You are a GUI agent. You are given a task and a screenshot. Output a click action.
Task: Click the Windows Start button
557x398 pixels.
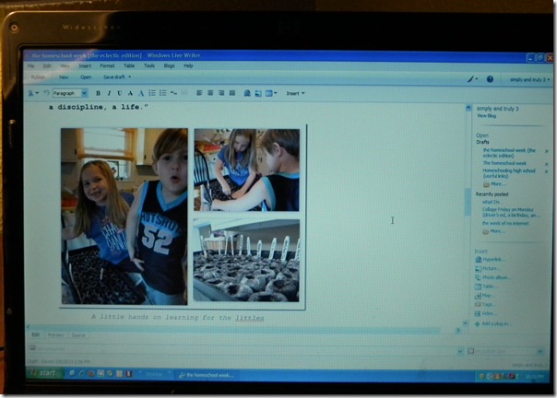click(45, 373)
